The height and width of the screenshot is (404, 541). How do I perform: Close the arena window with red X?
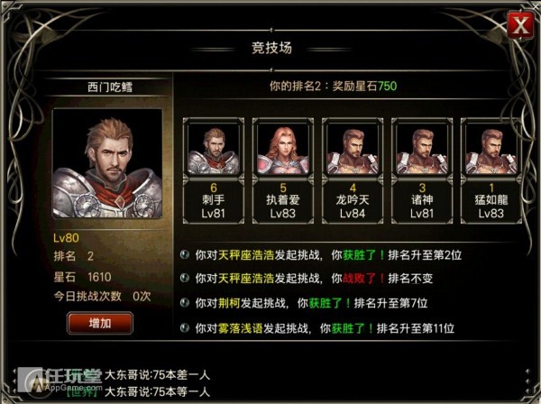click(520, 25)
